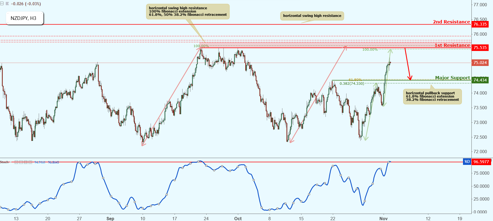Remove Stoch indicator with the X icon
This screenshot has height=221, width=493.
tap(30, 162)
